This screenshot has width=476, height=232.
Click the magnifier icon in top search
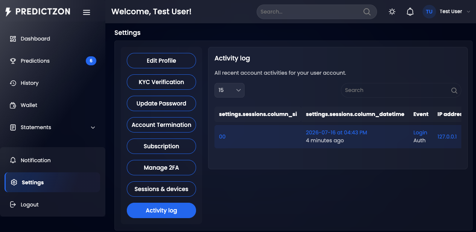click(367, 12)
